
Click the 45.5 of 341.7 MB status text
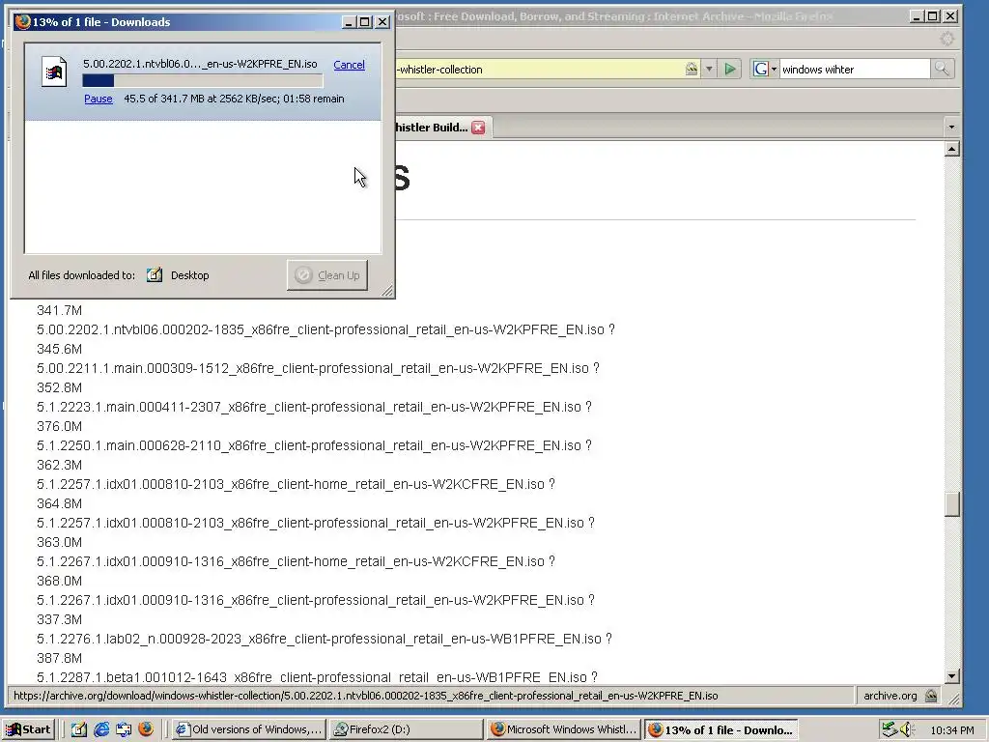pyautogui.click(x=234, y=99)
